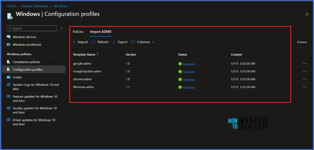Click the Refresh button label

click(x=103, y=42)
